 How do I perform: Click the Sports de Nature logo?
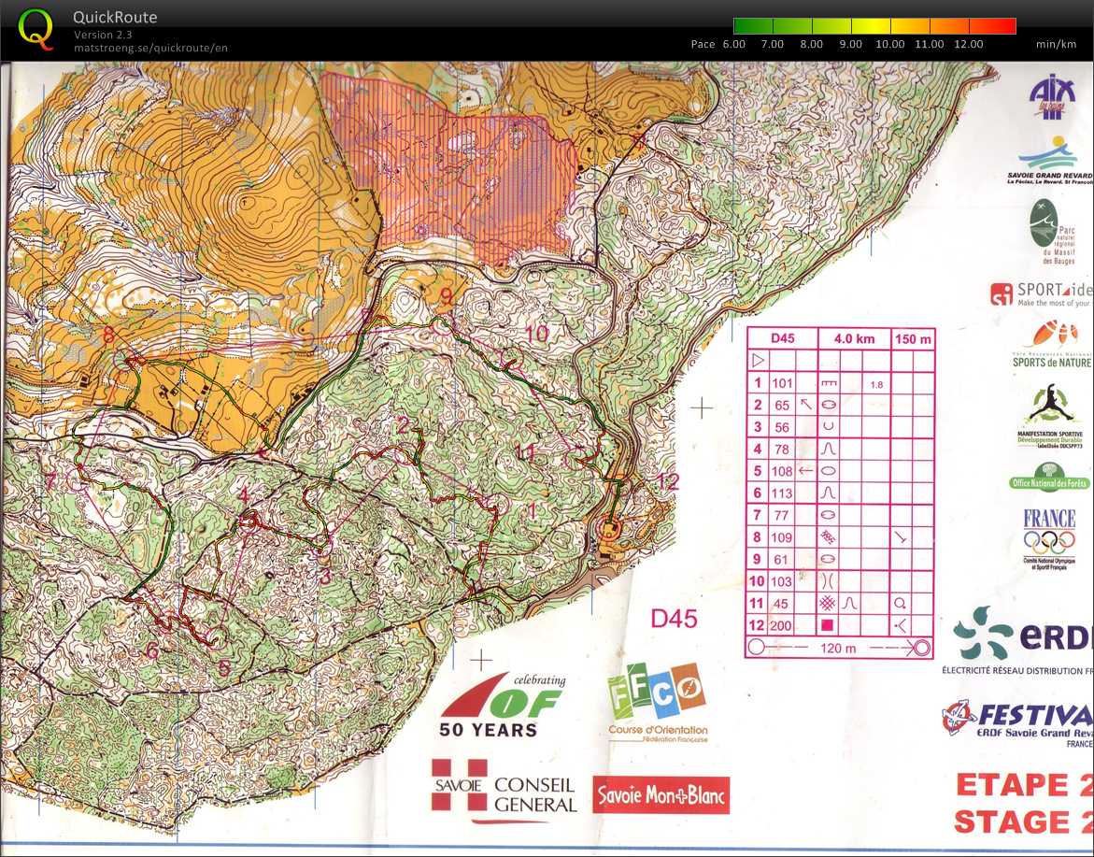(1051, 345)
